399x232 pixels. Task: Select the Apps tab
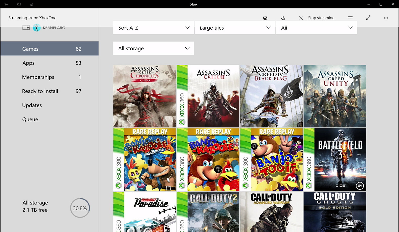point(50,63)
